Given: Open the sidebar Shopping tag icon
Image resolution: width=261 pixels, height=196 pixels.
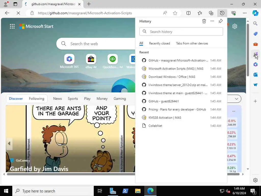Looking at the screenshot, I should point(255,34).
